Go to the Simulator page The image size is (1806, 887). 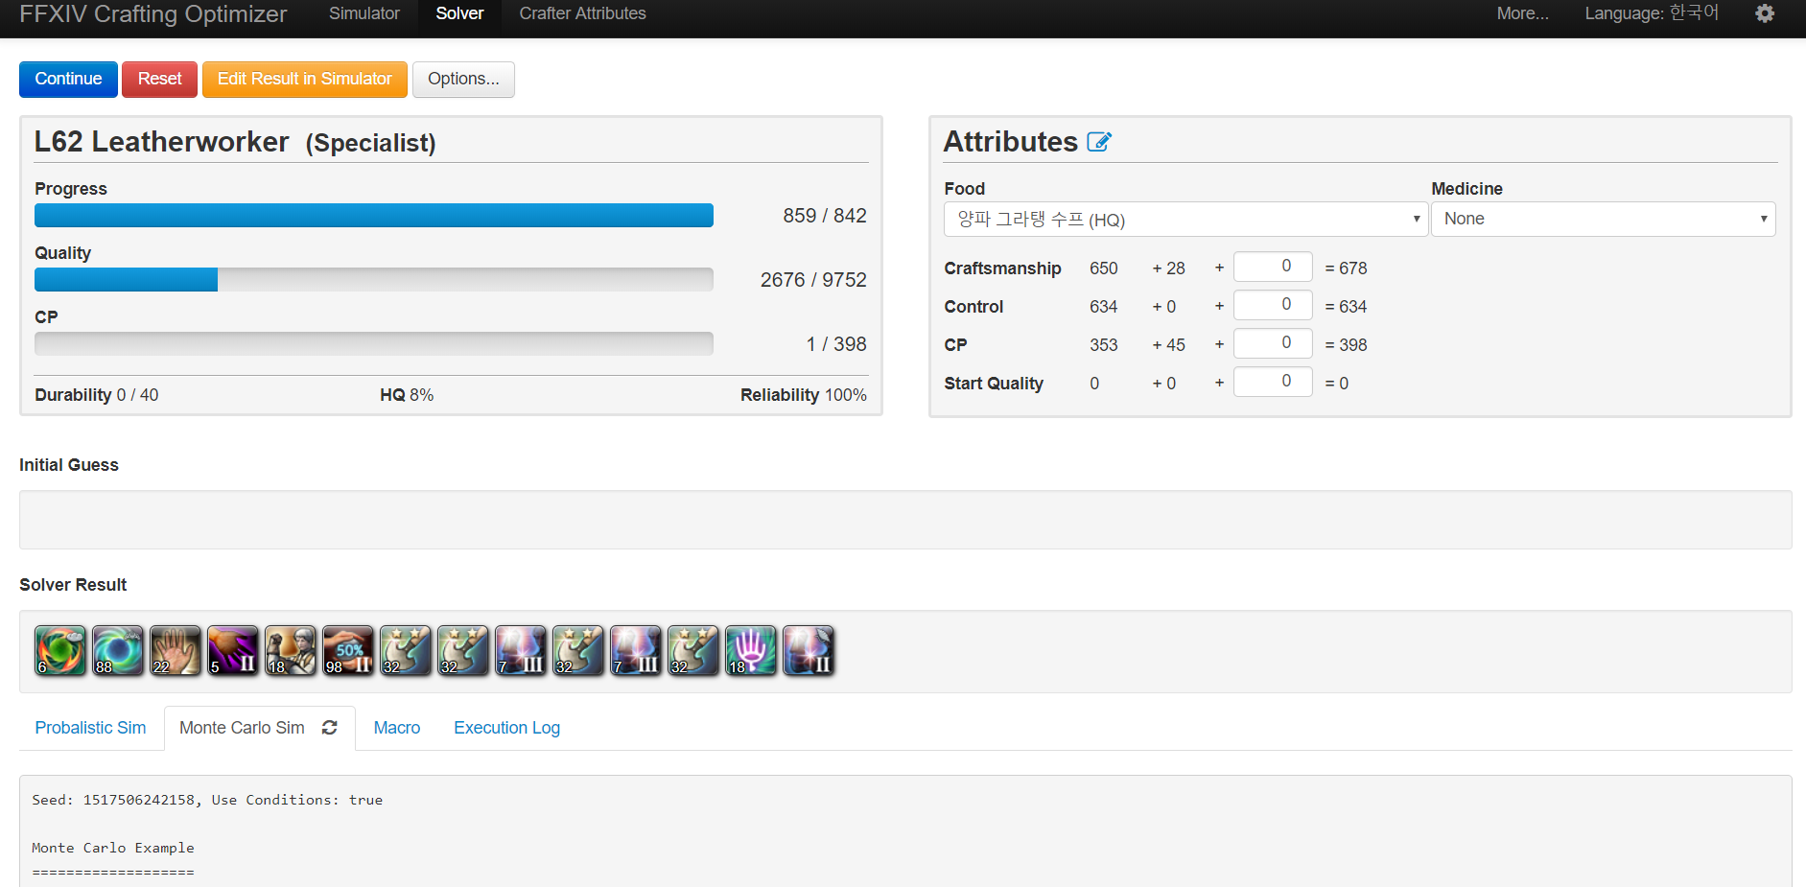pyautogui.click(x=364, y=13)
